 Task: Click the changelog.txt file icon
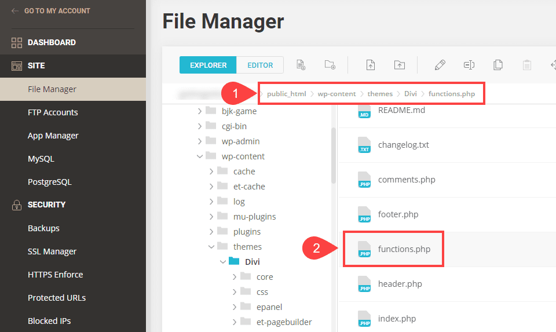[364, 145]
